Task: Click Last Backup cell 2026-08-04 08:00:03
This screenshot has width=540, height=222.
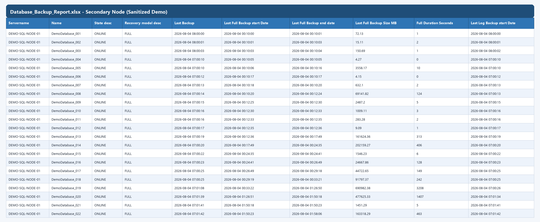Action: [x=197, y=51]
